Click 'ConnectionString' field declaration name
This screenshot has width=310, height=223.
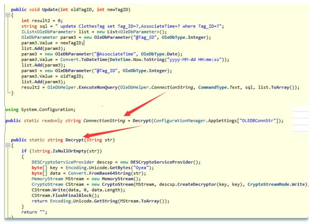pyautogui.click(x=104, y=121)
